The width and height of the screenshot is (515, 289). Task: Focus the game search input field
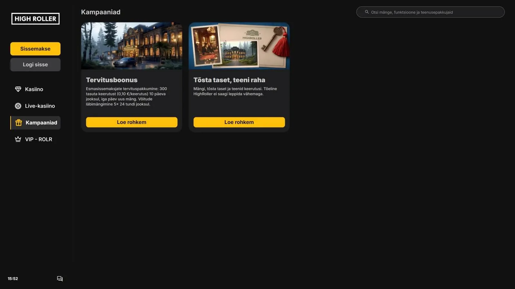pos(431,12)
